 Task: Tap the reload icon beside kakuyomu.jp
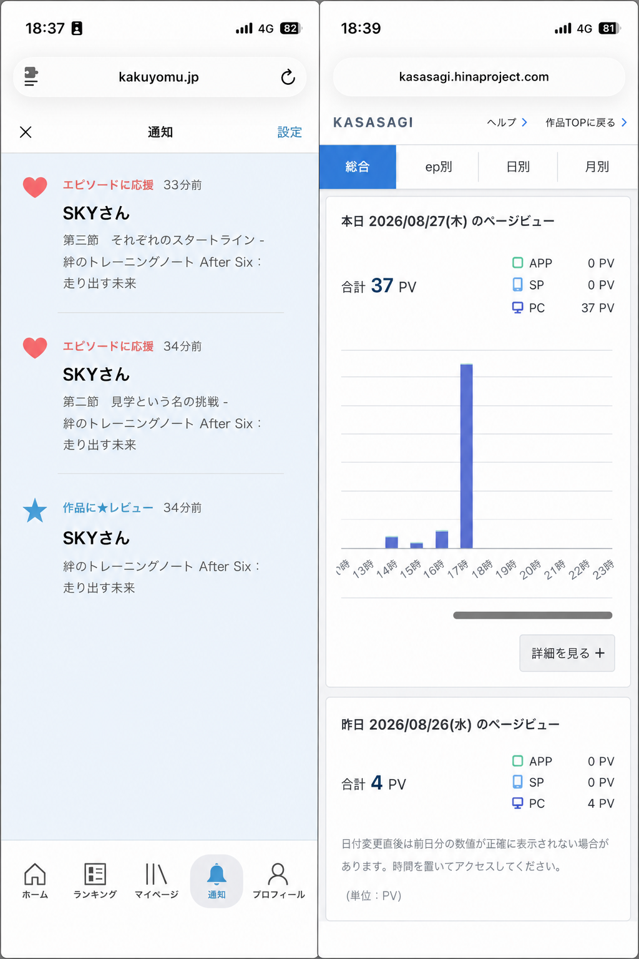[x=288, y=77]
